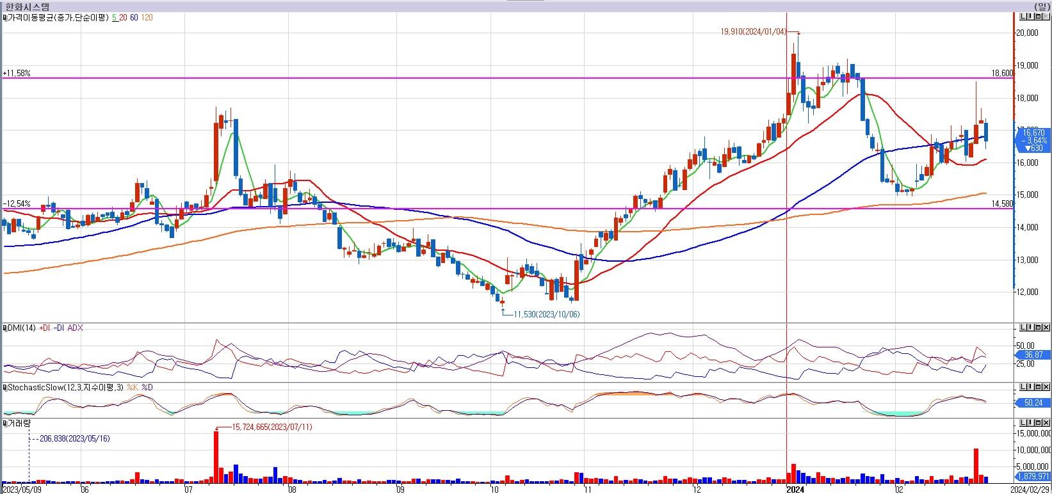The image size is (1052, 494).
Task: Click the L button on the price chart panel
Action: tap(1023, 17)
